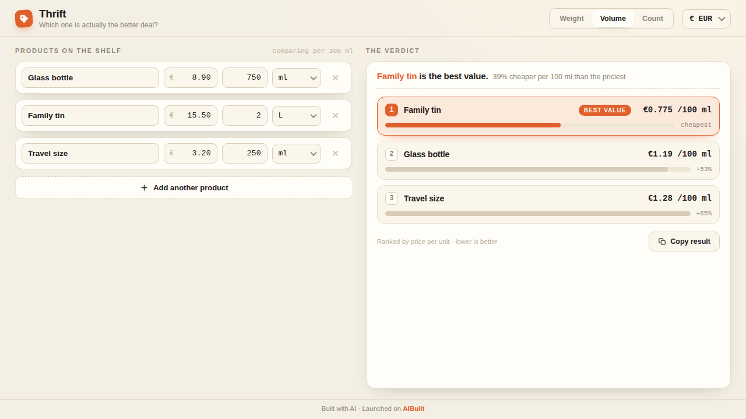Click the Travel size quantity field 250
The image size is (746, 419).
coord(245,153)
